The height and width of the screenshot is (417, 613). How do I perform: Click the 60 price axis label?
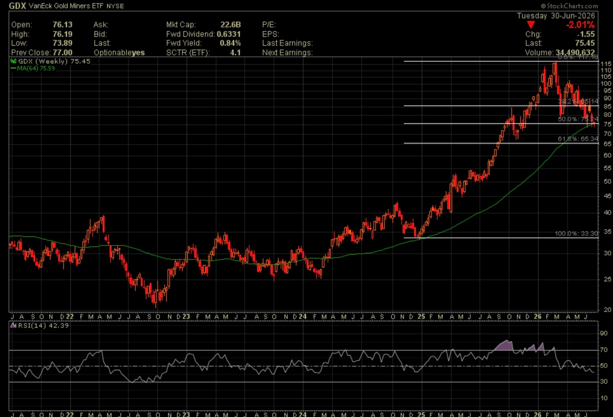(x=607, y=155)
